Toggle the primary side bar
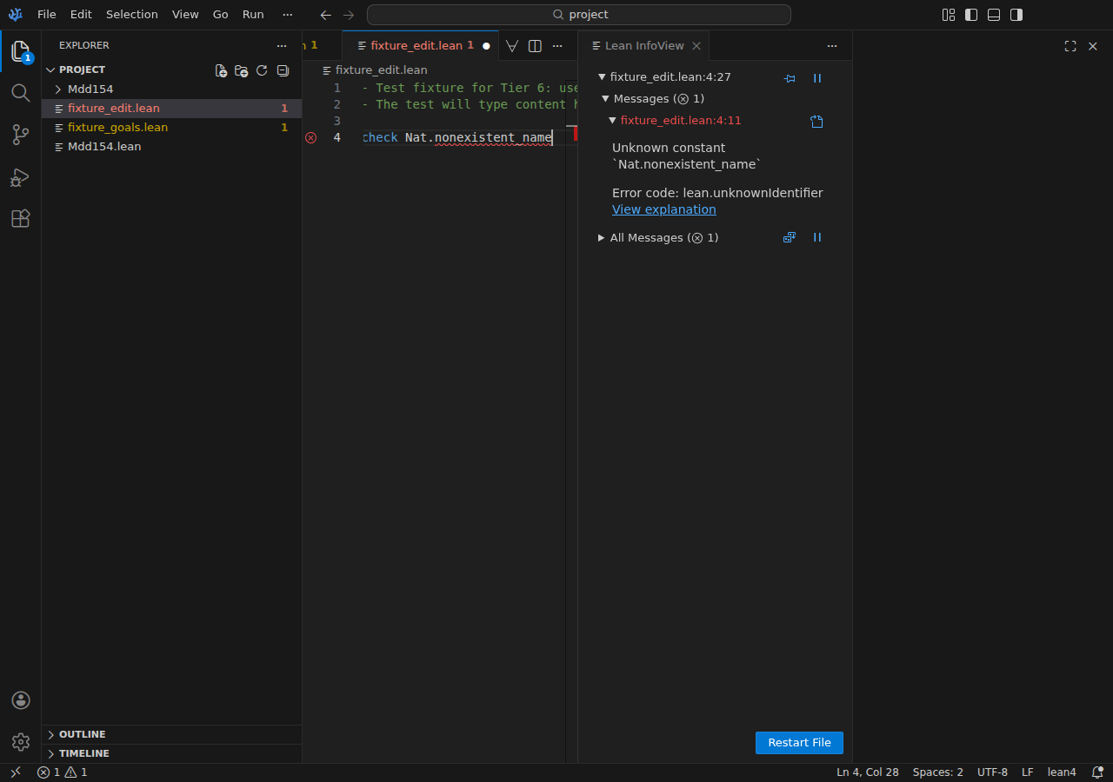This screenshot has width=1113, height=782. [x=971, y=15]
